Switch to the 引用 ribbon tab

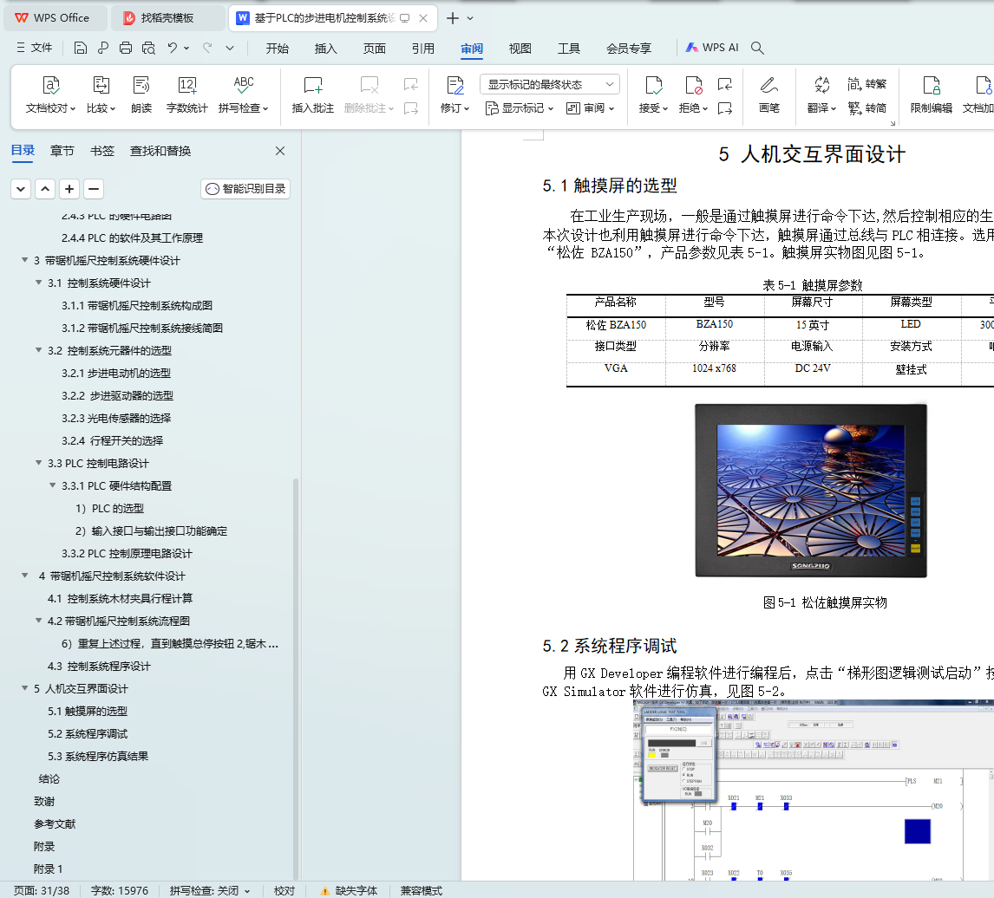point(422,49)
